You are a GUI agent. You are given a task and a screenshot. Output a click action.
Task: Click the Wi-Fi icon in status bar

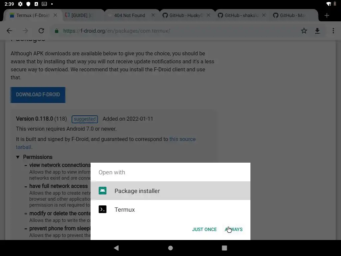click(x=329, y=4)
